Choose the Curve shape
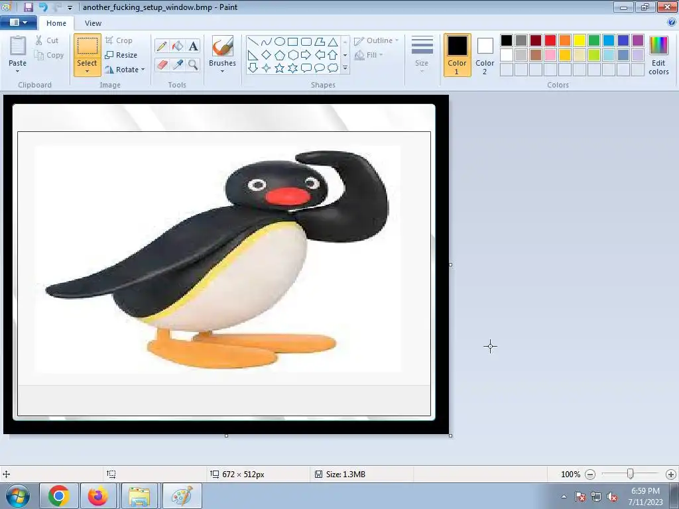679x509 pixels. coord(267,42)
